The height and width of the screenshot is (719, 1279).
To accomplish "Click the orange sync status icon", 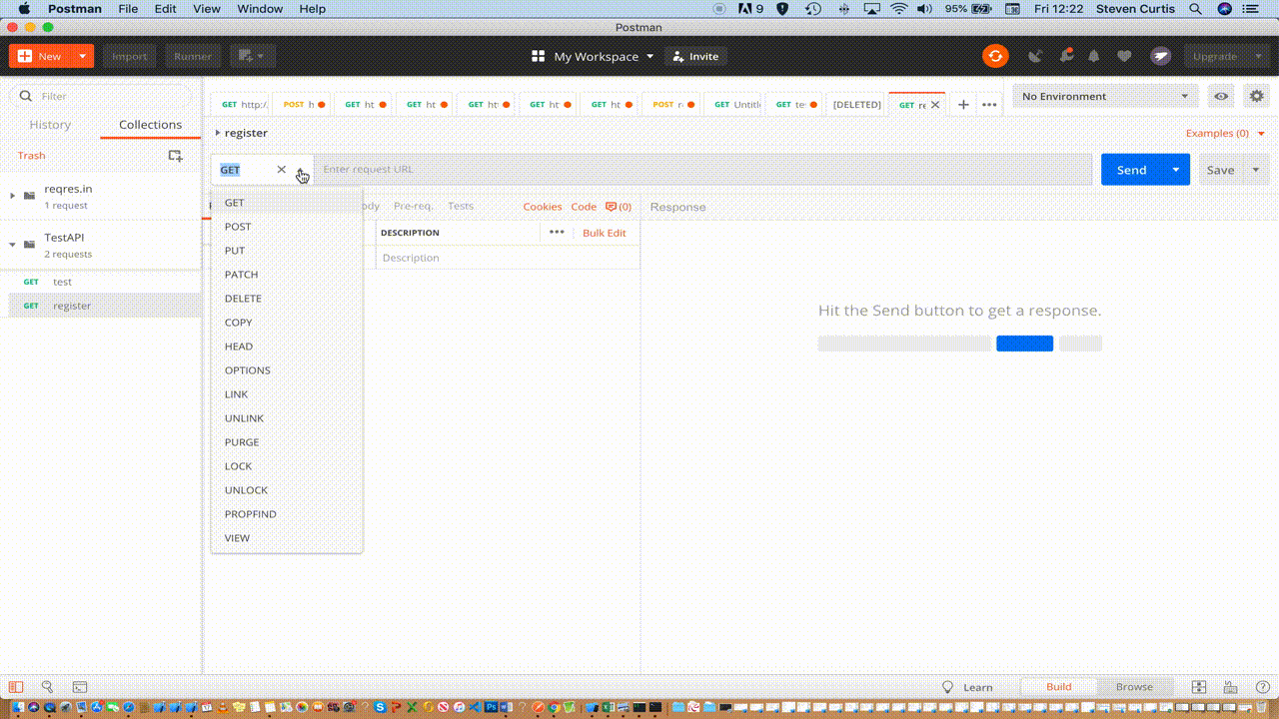I will [994, 56].
